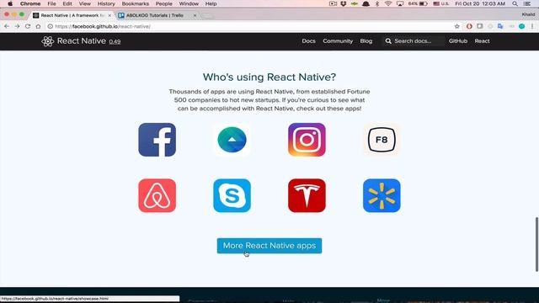Open the Blog navigation link
Viewport: 539px width, 303px height.
pos(366,41)
